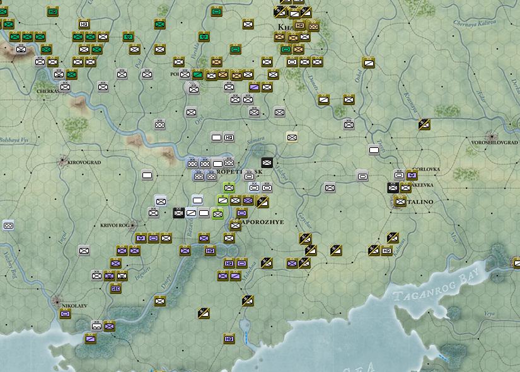520x372 pixels.
Task: Select the infantry counter on Stalino
Action: click(x=400, y=201)
